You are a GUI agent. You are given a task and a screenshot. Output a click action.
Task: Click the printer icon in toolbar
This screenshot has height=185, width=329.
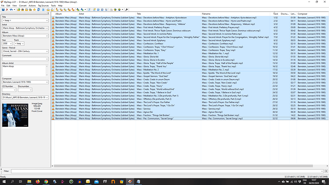(x=111, y=10)
